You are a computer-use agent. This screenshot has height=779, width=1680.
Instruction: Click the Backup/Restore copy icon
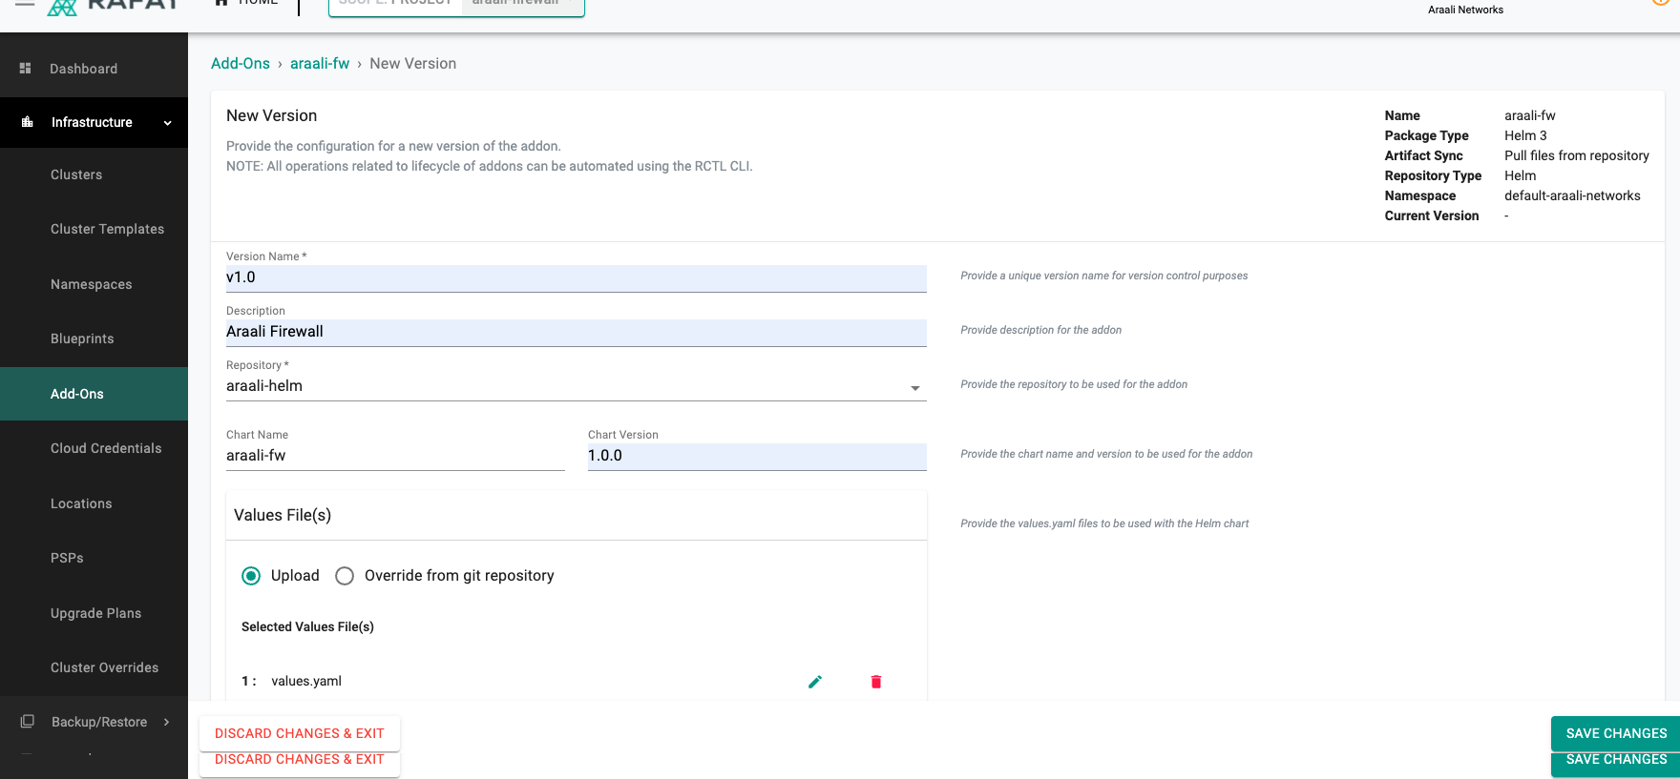pyautogui.click(x=28, y=722)
